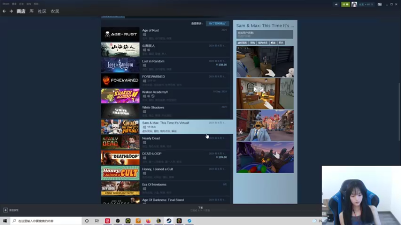401x225 pixels.
Task: Open the League of Legends taskbar icon
Action: point(158,221)
